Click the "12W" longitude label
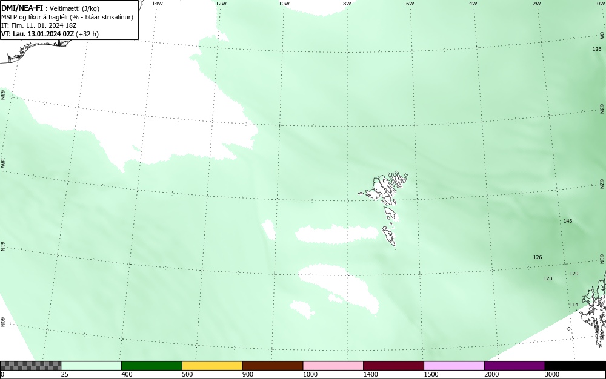 221,4
